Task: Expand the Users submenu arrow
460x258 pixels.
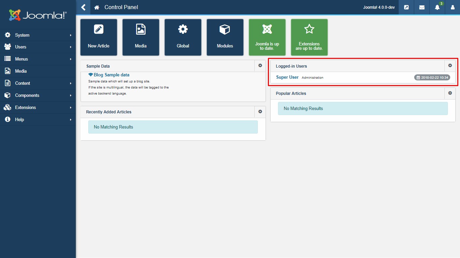Action: point(71,47)
